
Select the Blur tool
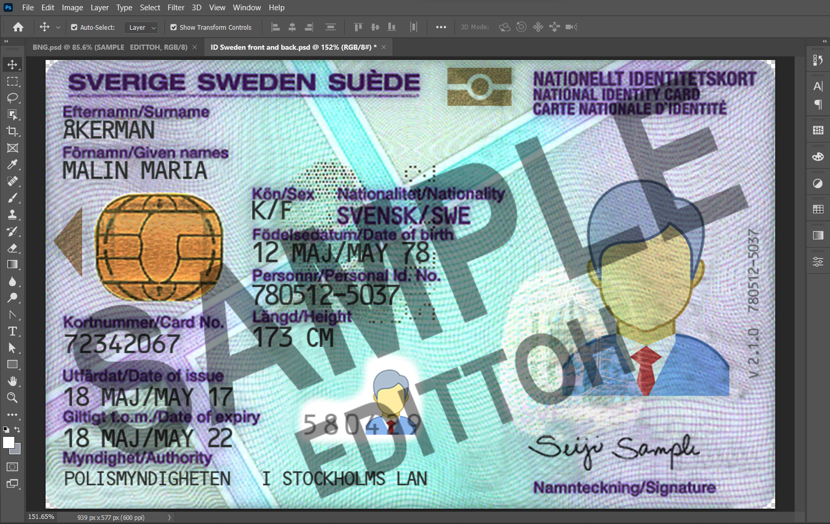click(x=12, y=281)
